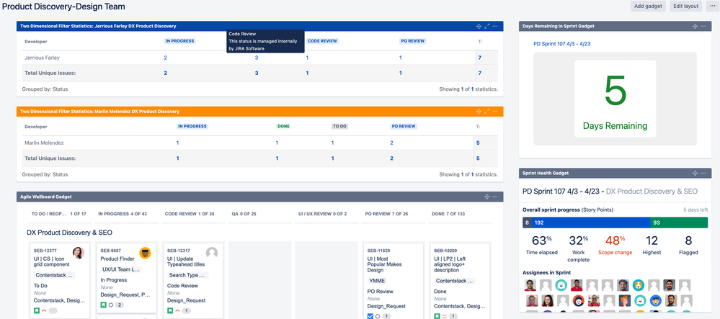Click the YMME epic label on SEB-11629
Screen dimensions: 720x319
tap(377, 281)
